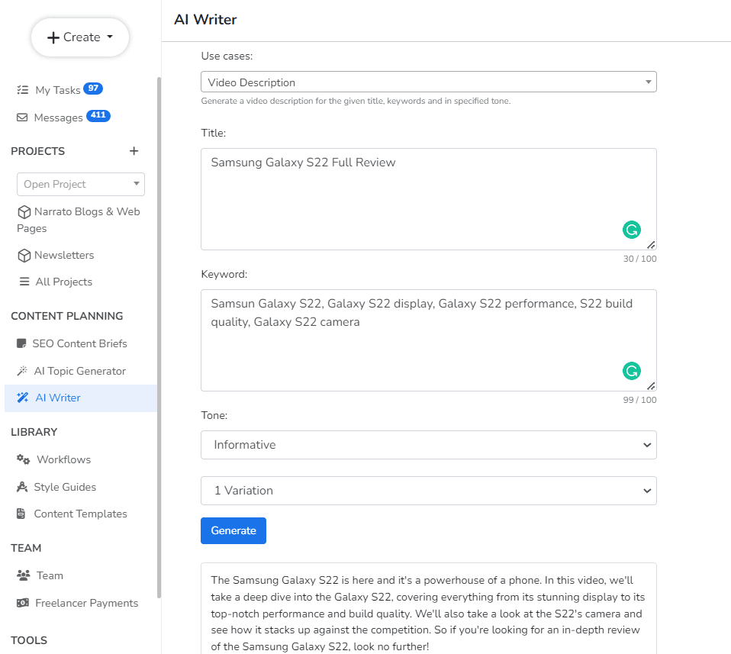The image size is (731, 654).
Task: Click the Newsletters cube icon
Action: 24,256
